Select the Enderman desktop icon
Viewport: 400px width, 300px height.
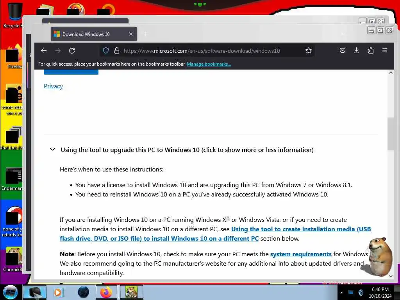(x=13, y=179)
